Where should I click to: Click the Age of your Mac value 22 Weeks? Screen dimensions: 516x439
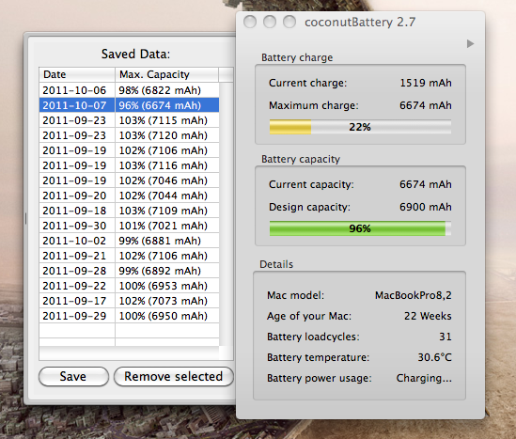tap(428, 316)
